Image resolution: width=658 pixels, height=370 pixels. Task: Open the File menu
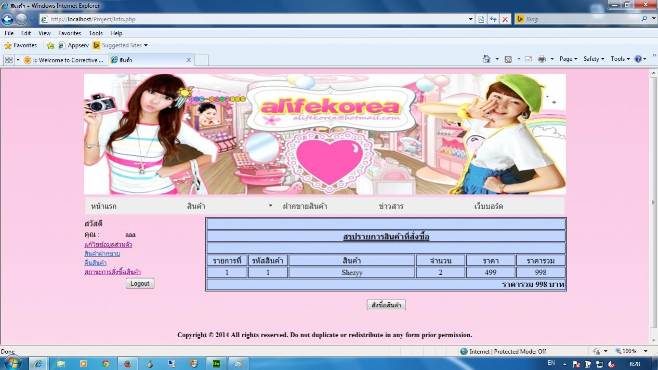(9, 33)
